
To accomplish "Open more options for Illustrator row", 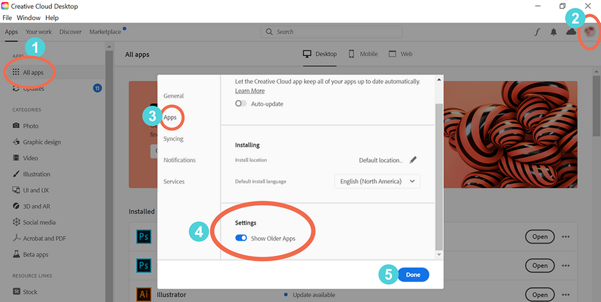I will click(x=565, y=295).
